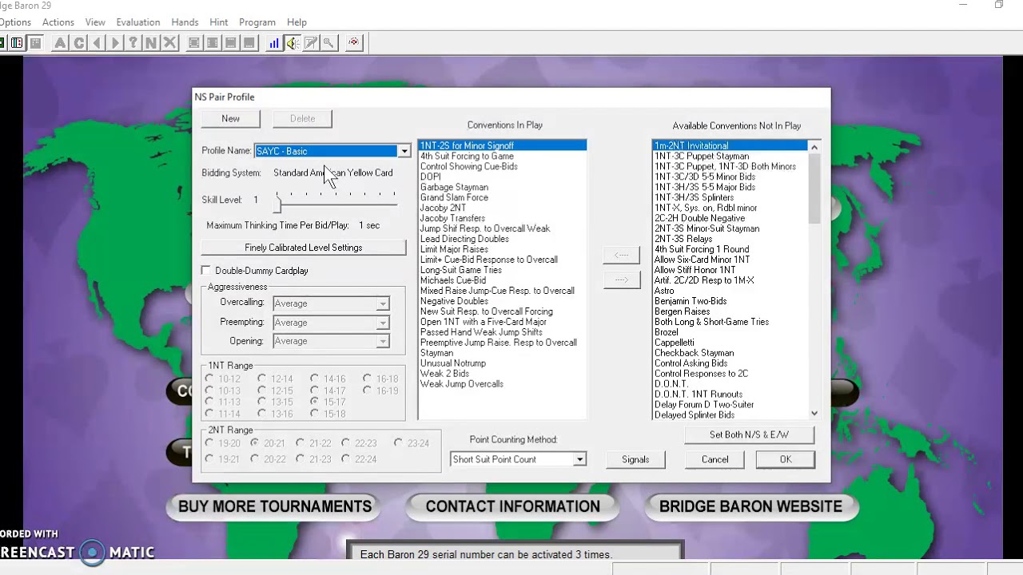The height and width of the screenshot is (575, 1023).
Task: Open the Help menu
Action: tap(297, 22)
